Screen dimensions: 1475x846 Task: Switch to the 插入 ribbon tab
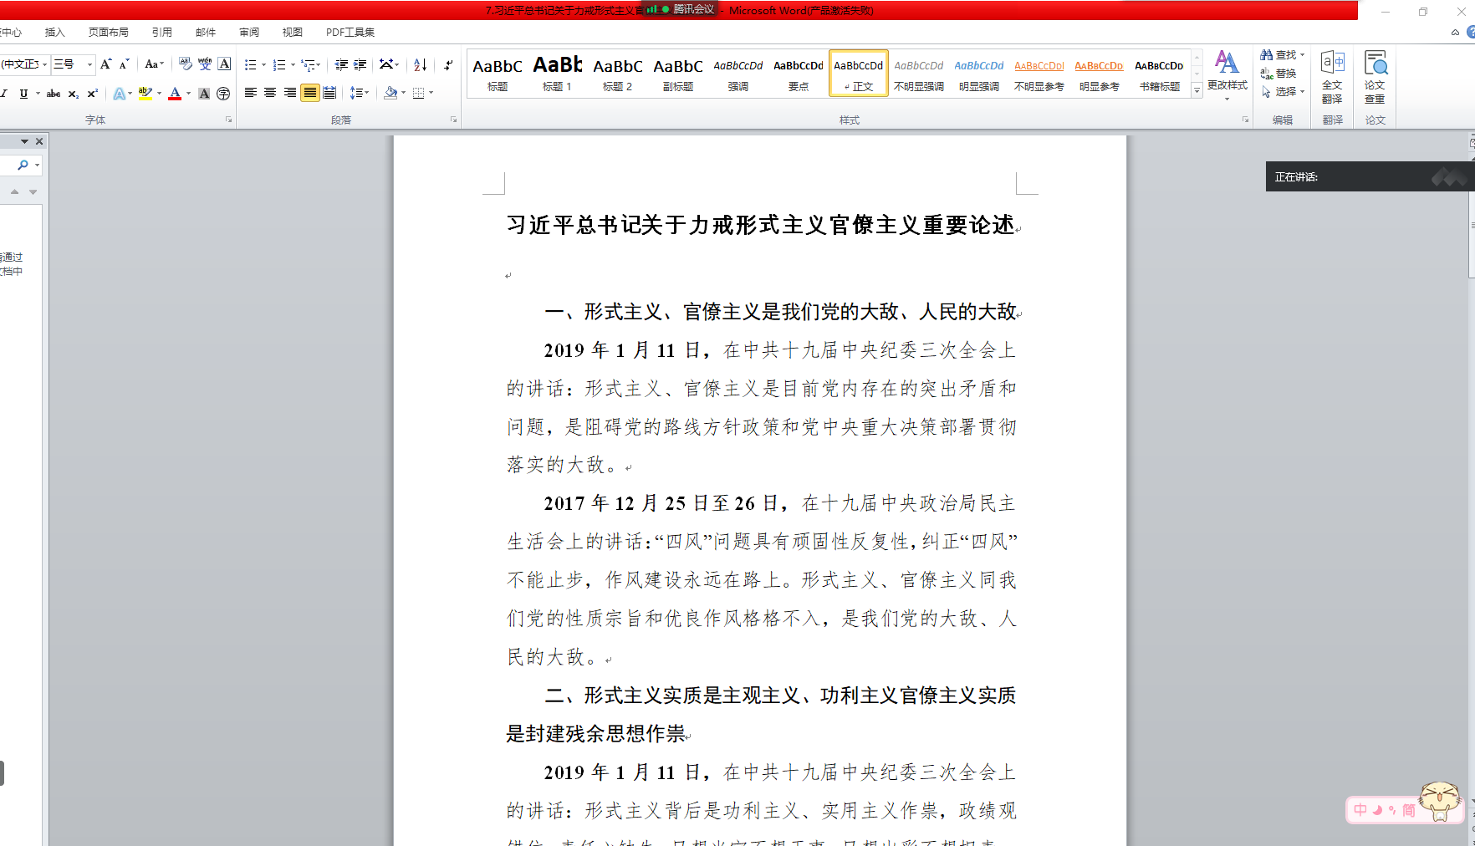point(54,32)
